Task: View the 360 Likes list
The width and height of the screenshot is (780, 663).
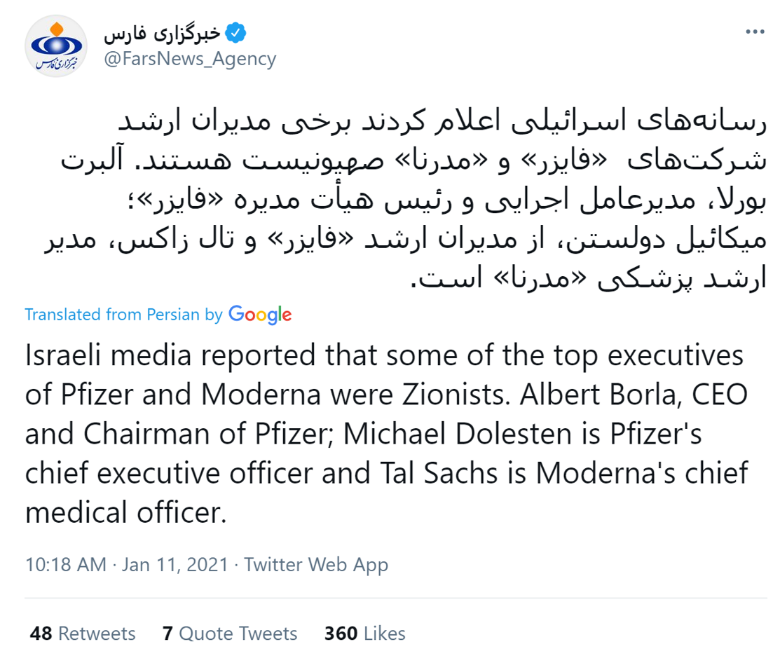Action: pos(364,634)
